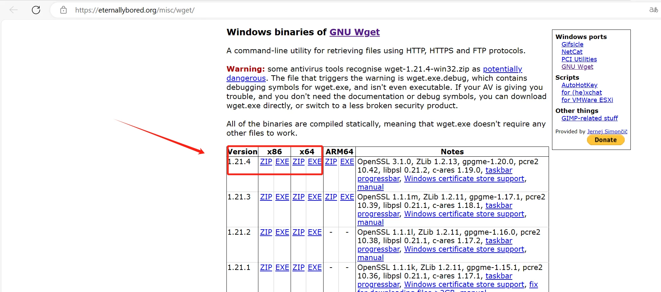
Task: Open the translate icon in address bar
Action: pos(653,10)
